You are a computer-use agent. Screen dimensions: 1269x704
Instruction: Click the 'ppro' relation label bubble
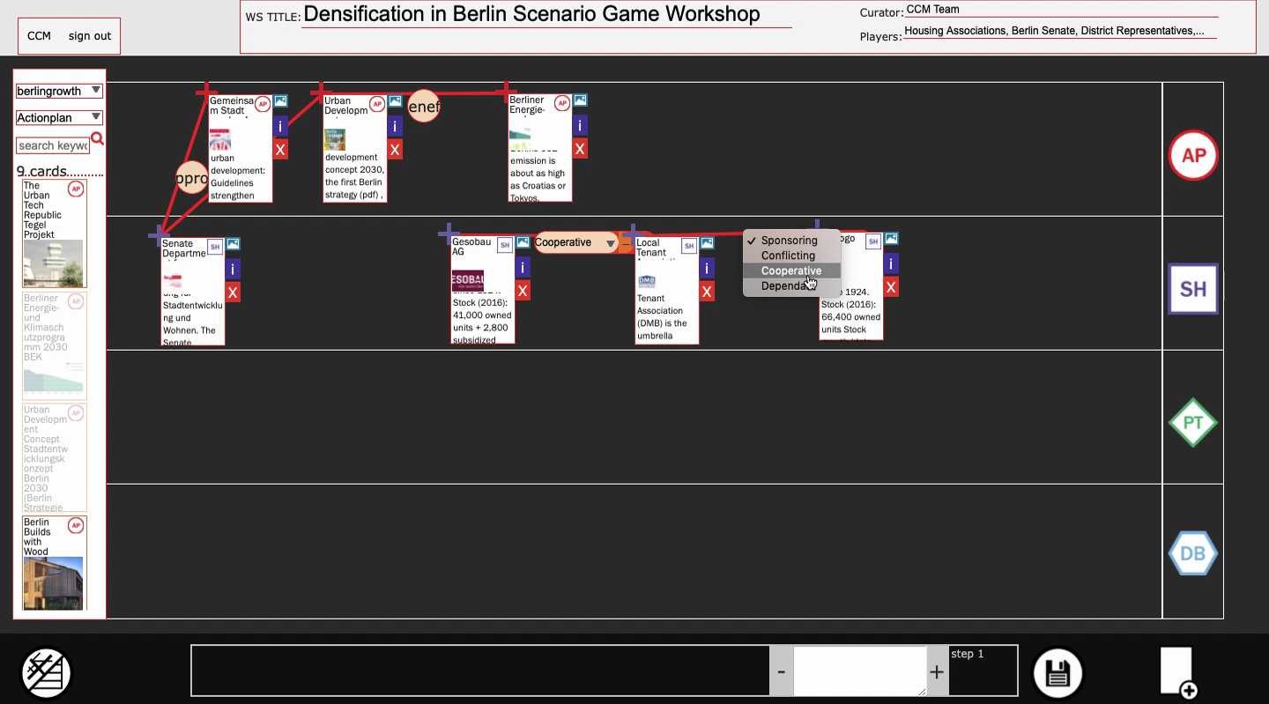[191, 177]
